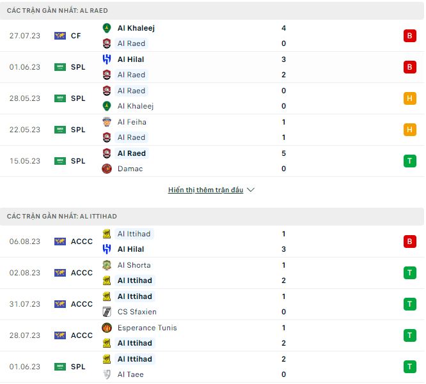Click orange H badge on 28.05.23 match

[409, 98]
